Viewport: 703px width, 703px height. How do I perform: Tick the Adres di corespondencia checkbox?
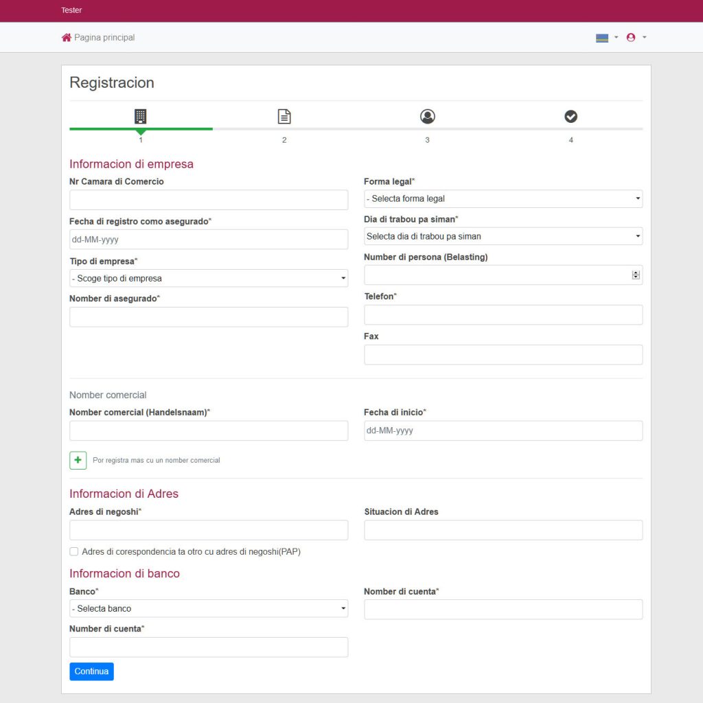(x=74, y=551)
